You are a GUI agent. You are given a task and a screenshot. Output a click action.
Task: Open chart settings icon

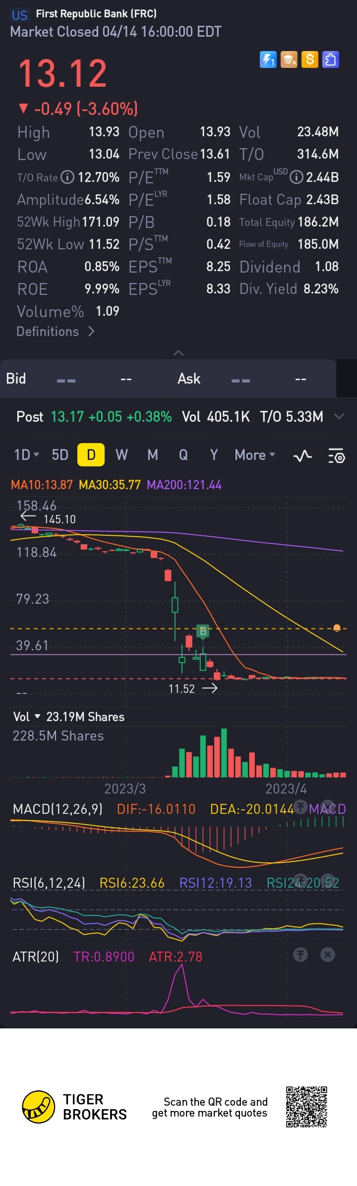tap(337, 455)
